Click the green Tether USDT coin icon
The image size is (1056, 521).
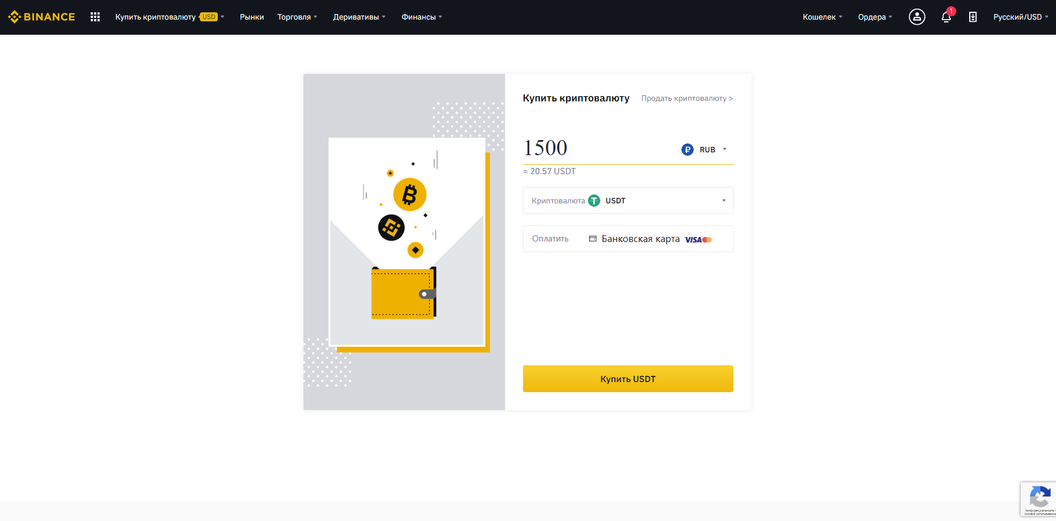pos(594,201)
